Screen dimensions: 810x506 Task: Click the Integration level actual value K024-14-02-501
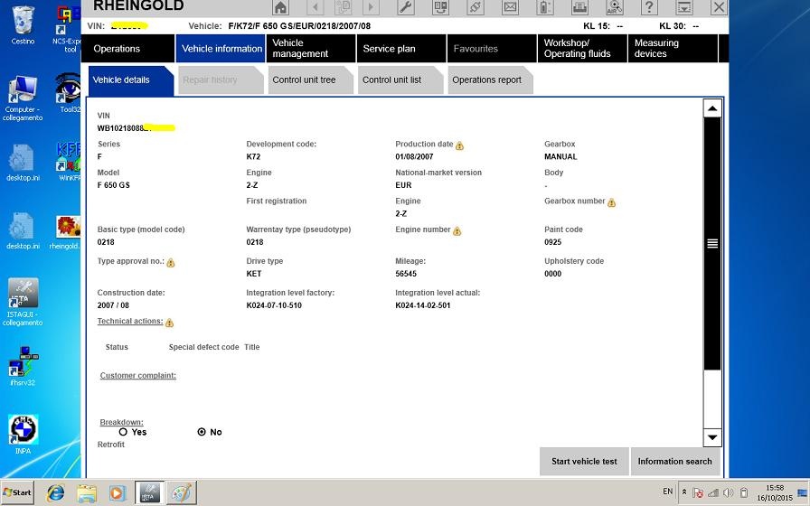422,305
